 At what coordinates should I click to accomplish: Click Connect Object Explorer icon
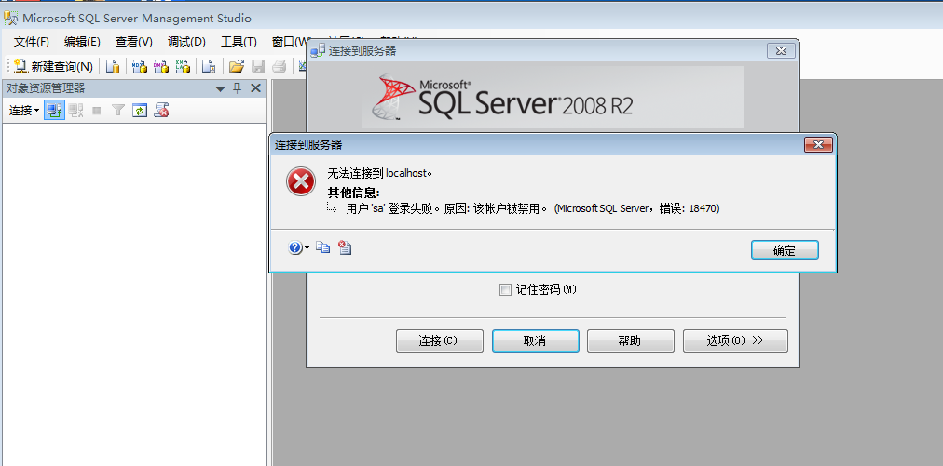point(55,111)
